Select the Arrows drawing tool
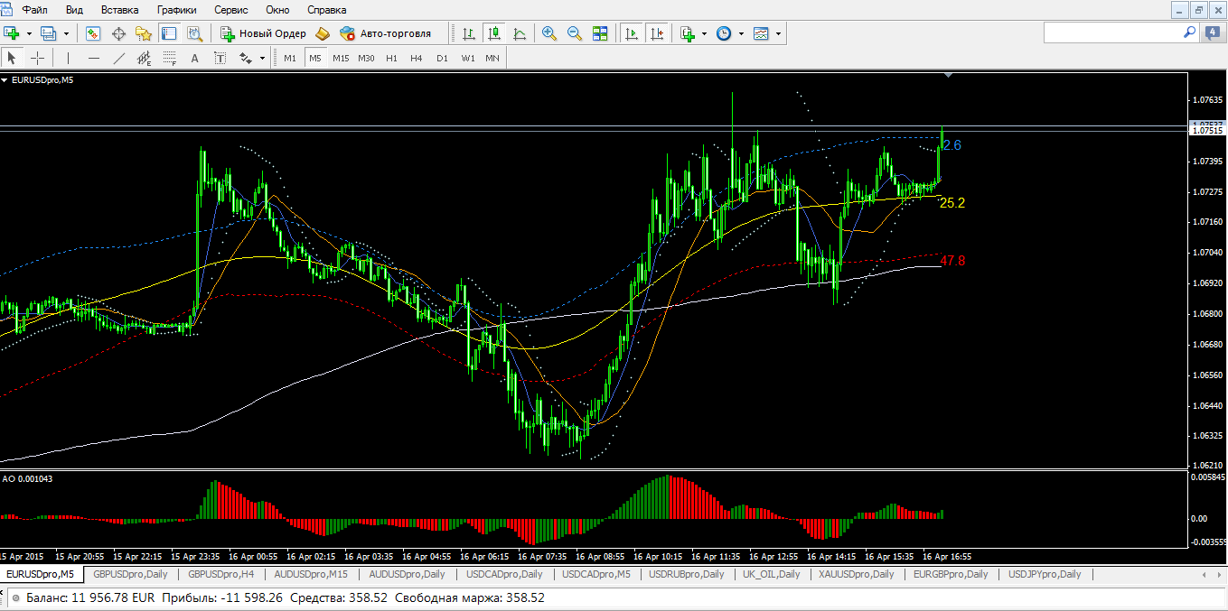 [x=246, y=58]
